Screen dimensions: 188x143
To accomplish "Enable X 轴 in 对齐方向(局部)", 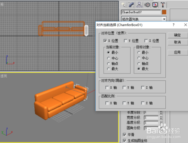I will point(107,88).
